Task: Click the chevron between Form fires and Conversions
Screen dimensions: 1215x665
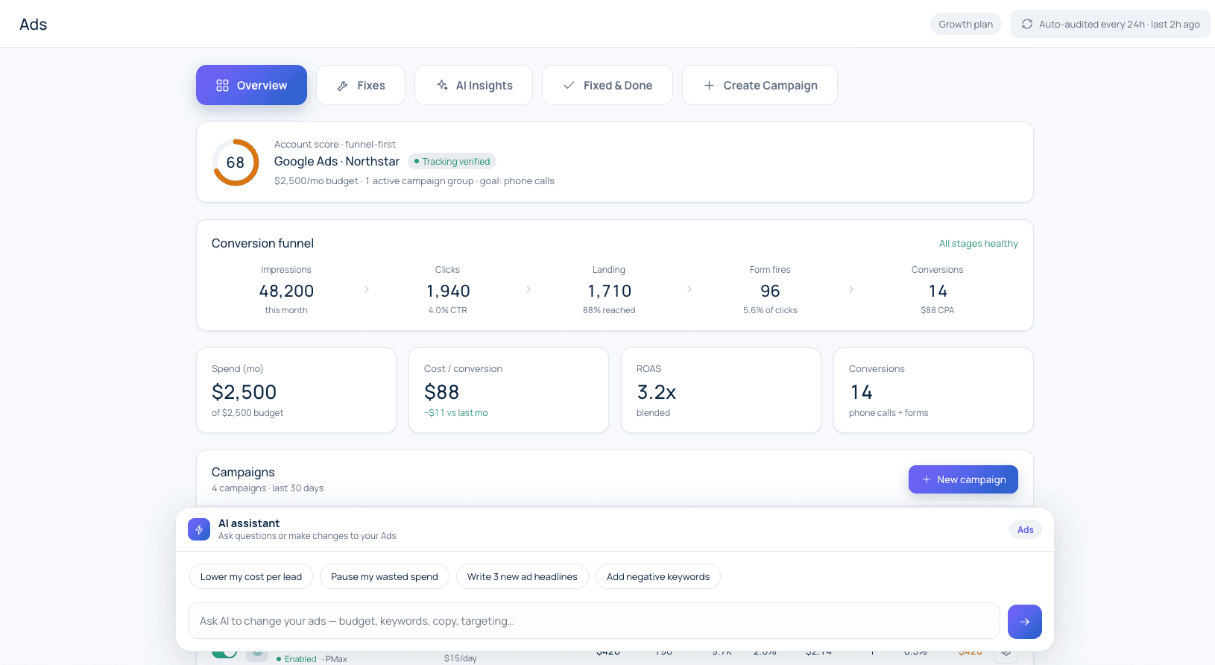Action: pyautogui.click(x=851, y=289)
